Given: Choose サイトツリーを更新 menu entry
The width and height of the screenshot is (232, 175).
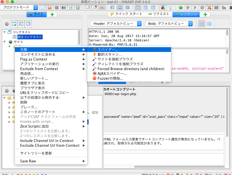Looking at the screenshot, I should click(51, 153).
